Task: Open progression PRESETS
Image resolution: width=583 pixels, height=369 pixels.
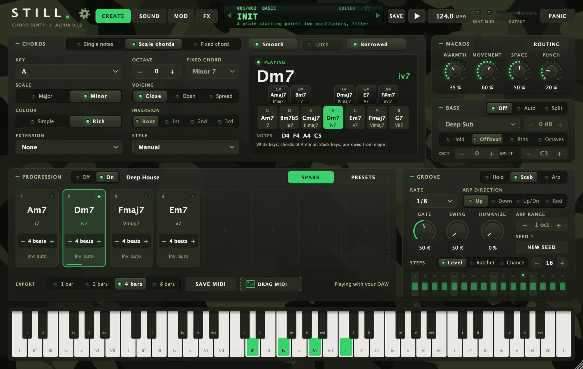Action: (x=363, y=177)
